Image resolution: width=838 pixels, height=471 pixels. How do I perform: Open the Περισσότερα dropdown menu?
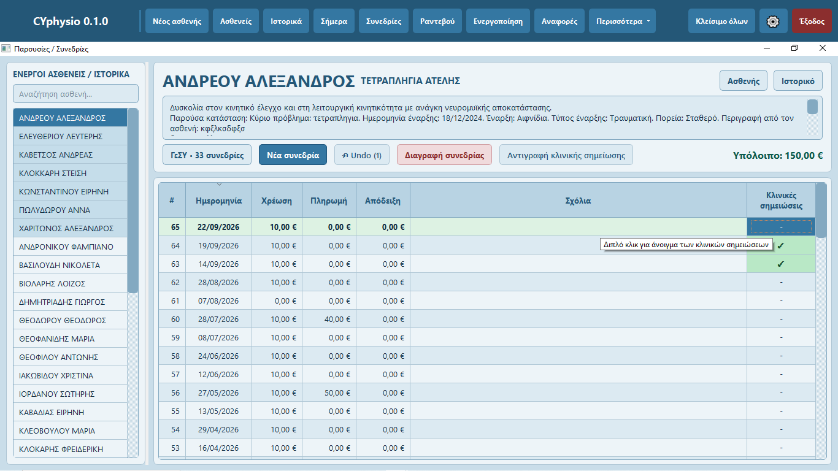(x=622, y=21)
